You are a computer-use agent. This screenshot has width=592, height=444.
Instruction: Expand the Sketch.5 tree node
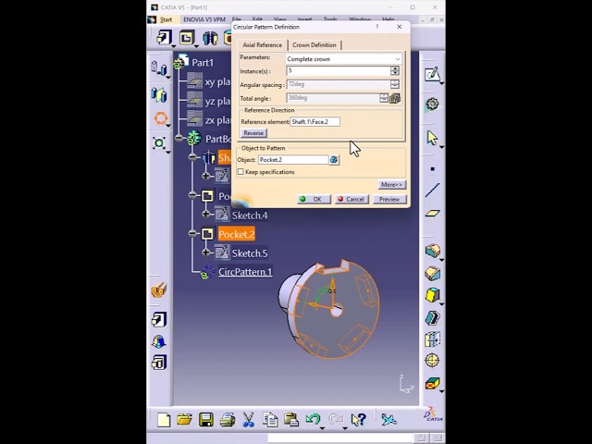click(x=205, y=253)
